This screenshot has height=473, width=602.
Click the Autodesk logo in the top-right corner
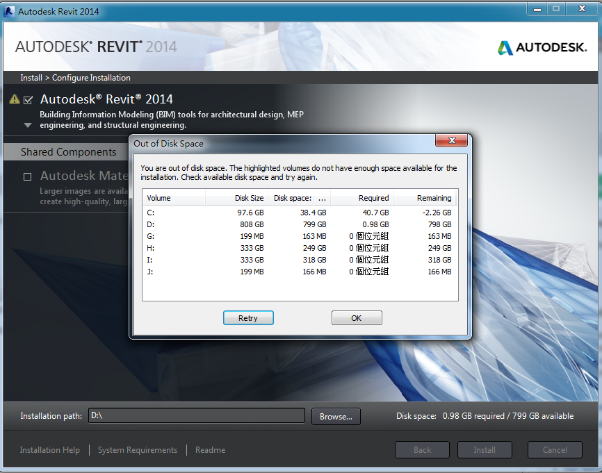[542, 48]
